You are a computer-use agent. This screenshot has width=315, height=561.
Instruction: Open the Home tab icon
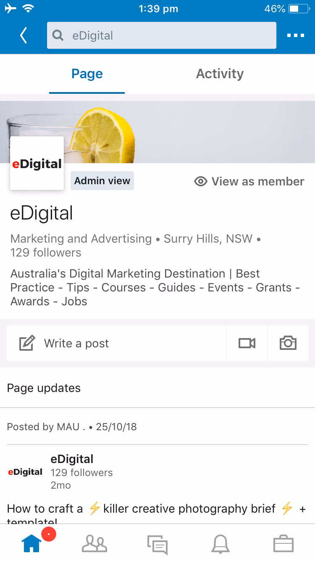point(32,544)
